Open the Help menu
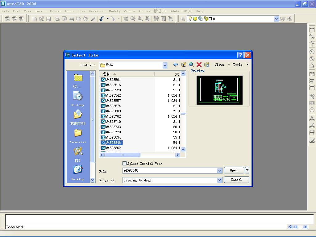 pos(200,11)
